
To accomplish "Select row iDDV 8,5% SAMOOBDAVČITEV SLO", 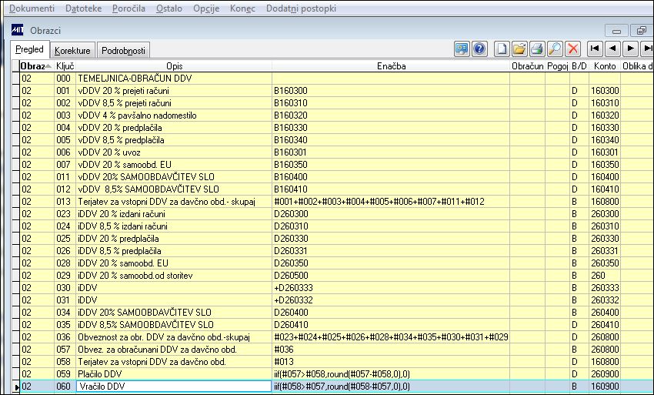I will [336, 324].
